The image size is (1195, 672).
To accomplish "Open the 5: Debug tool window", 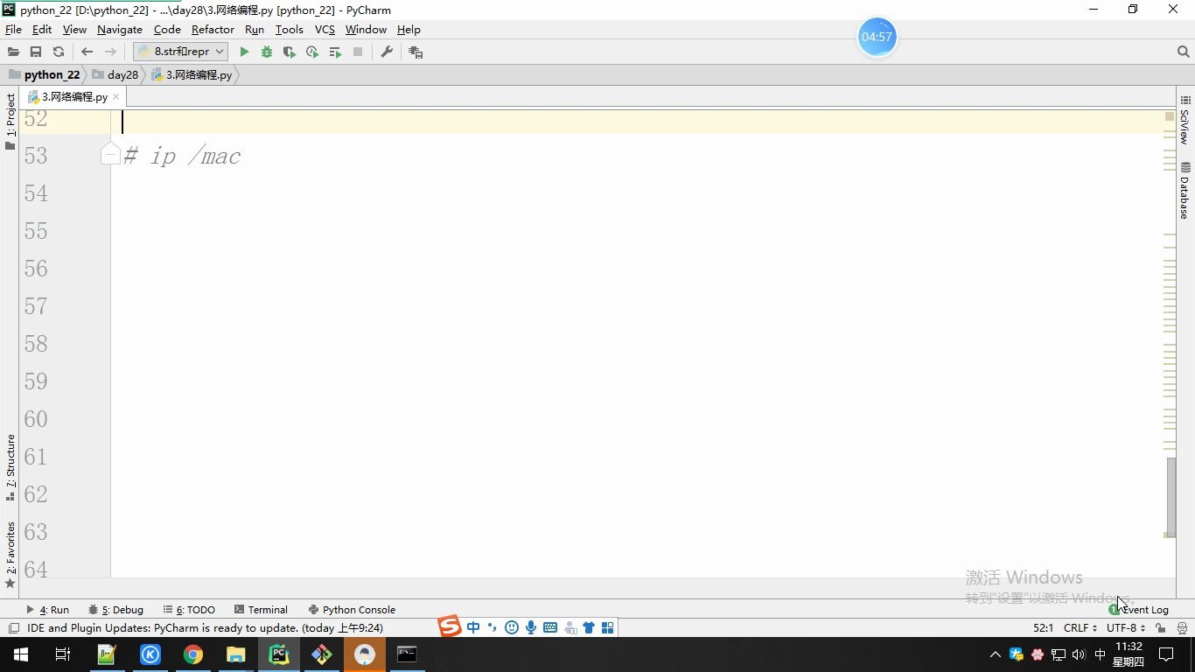I will (115, 610).
